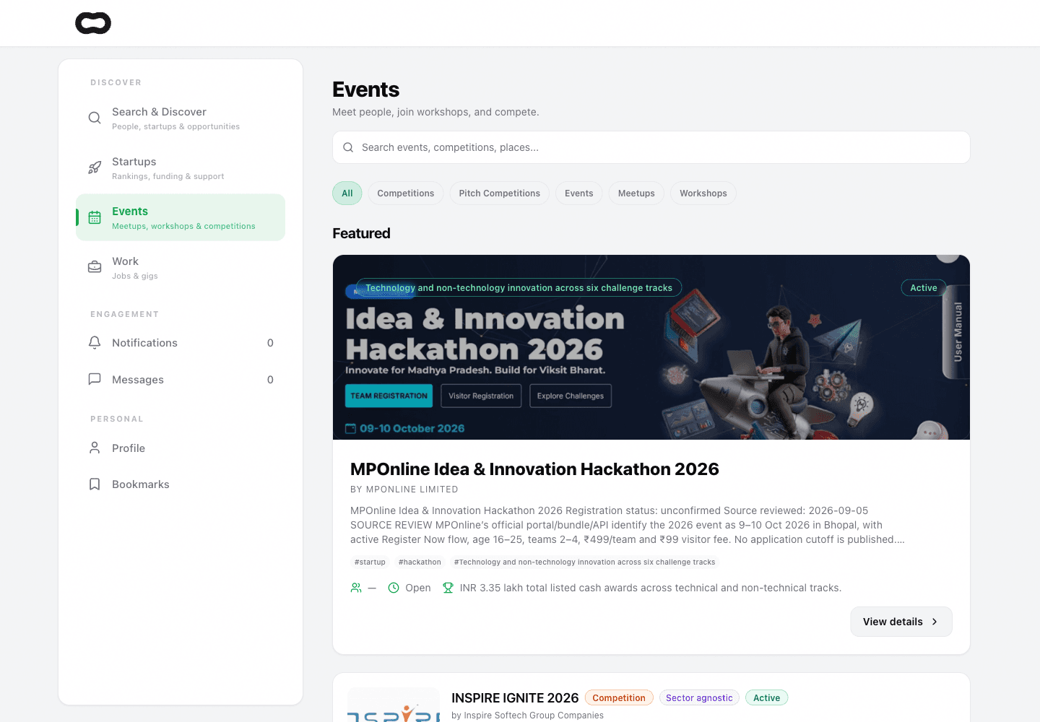Click the Active badge on hackathon banner

click(x=924, y=287)
